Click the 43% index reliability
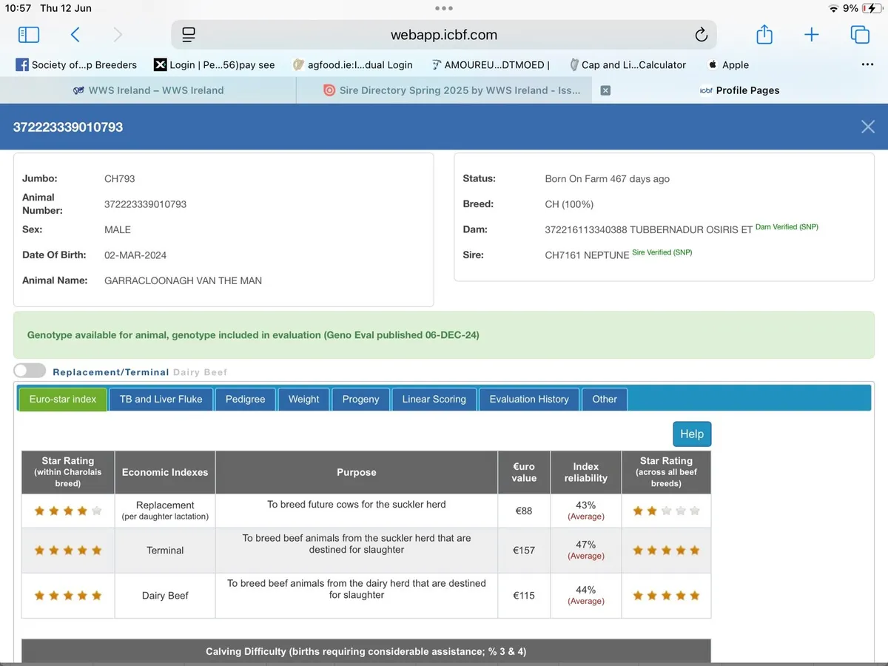 (586, 505)
